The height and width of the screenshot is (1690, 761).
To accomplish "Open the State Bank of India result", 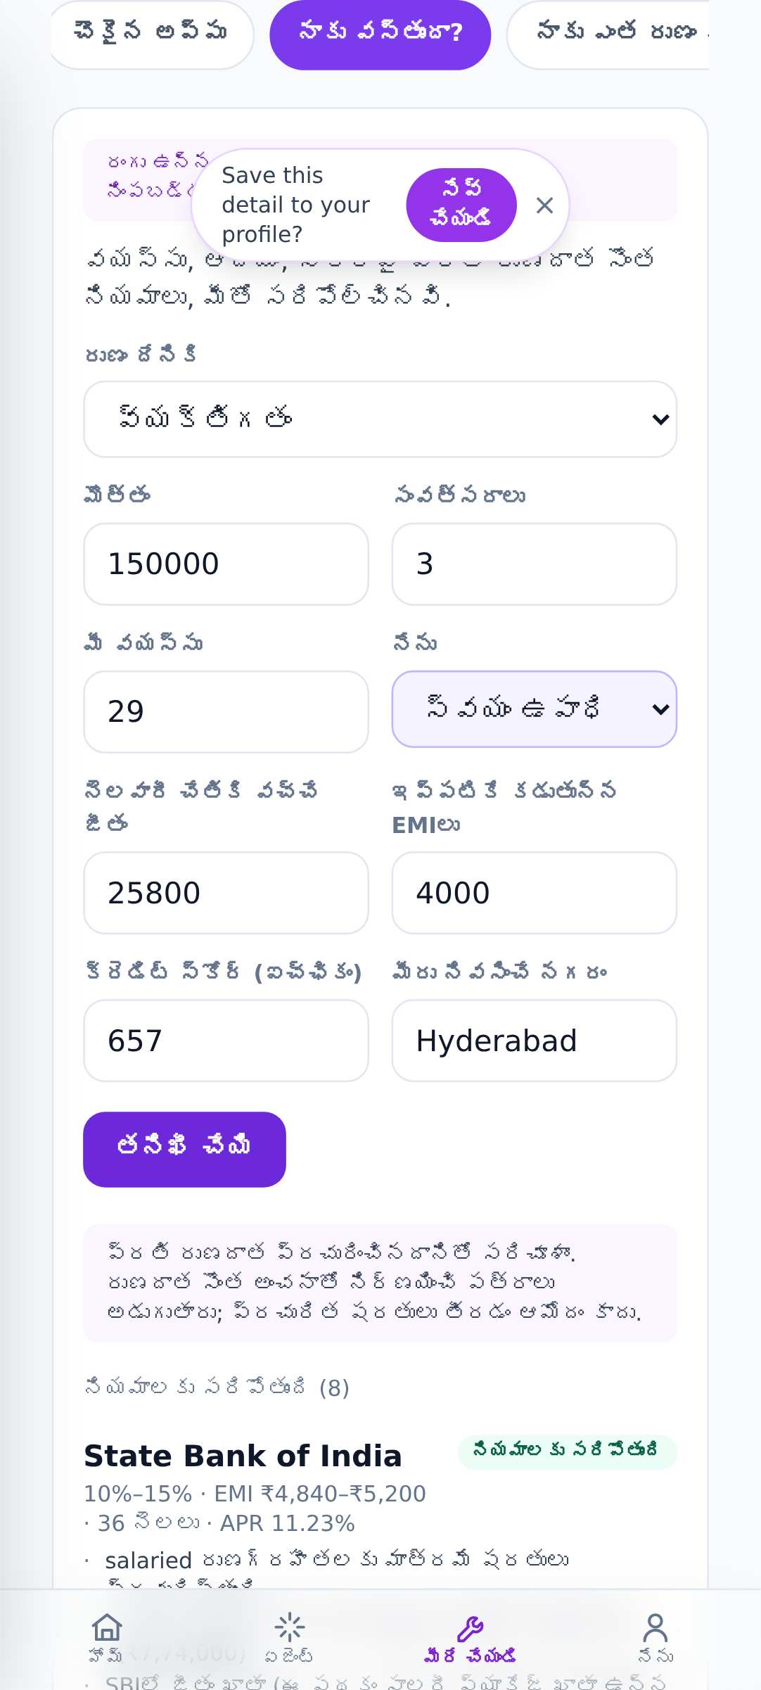I will (x=243, y=1456).
